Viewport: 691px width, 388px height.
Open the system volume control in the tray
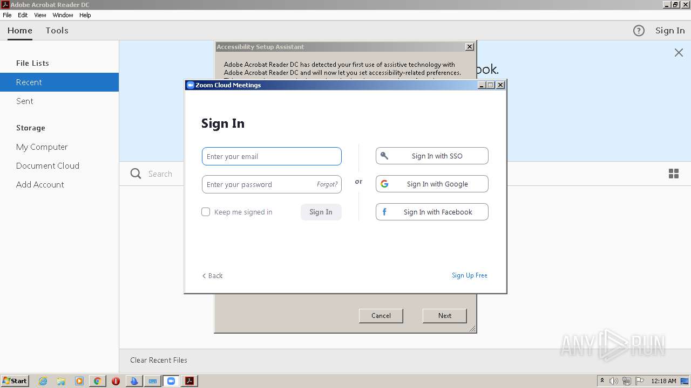[614, 381]
